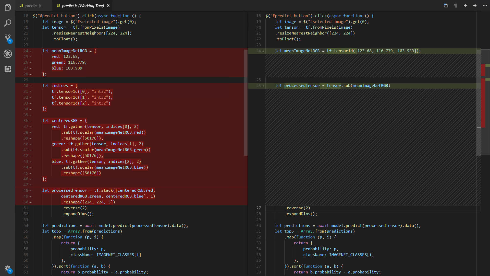Click 'b.probability' on right line 38

point(325,272)
